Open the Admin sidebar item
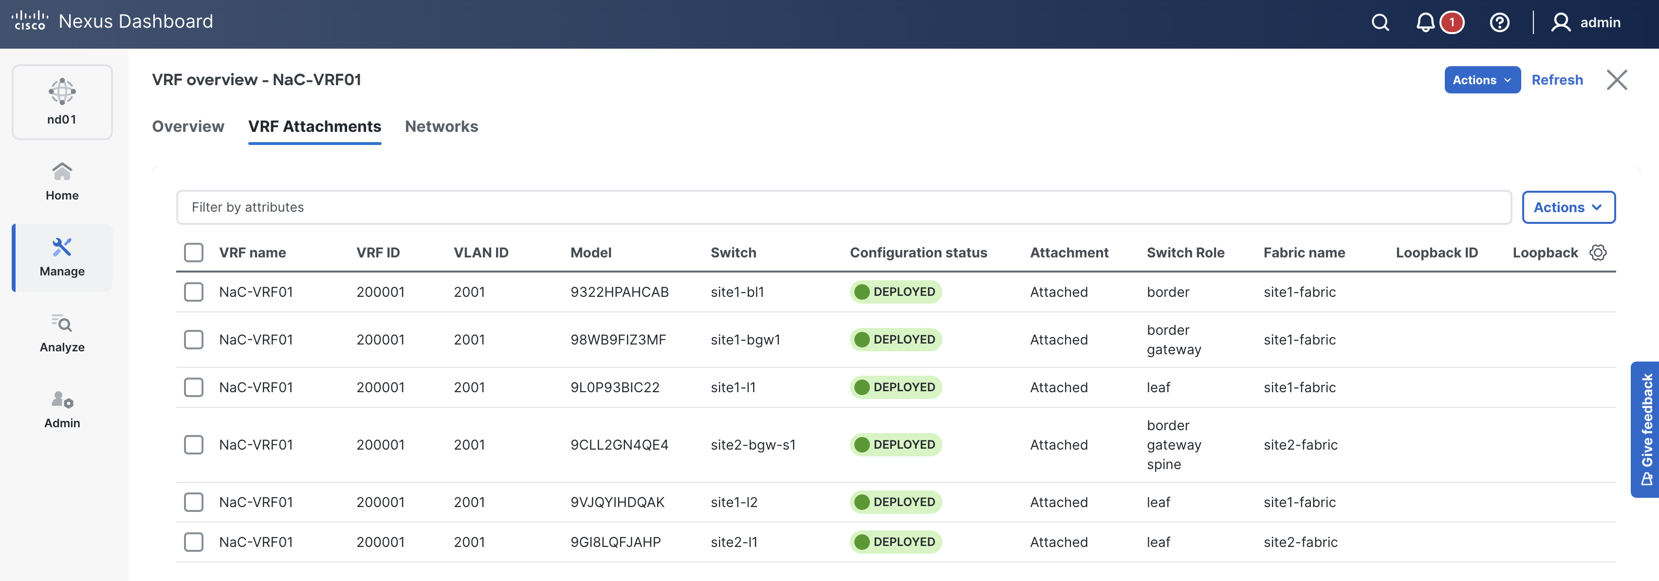The width and height of the screenshot is (1659, 581). (x=62, y=409)
